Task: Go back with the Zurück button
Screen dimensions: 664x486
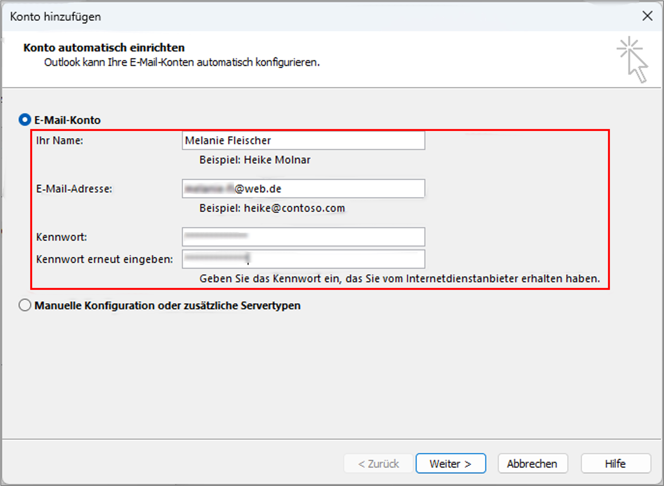Action: [x=378, y=463]
